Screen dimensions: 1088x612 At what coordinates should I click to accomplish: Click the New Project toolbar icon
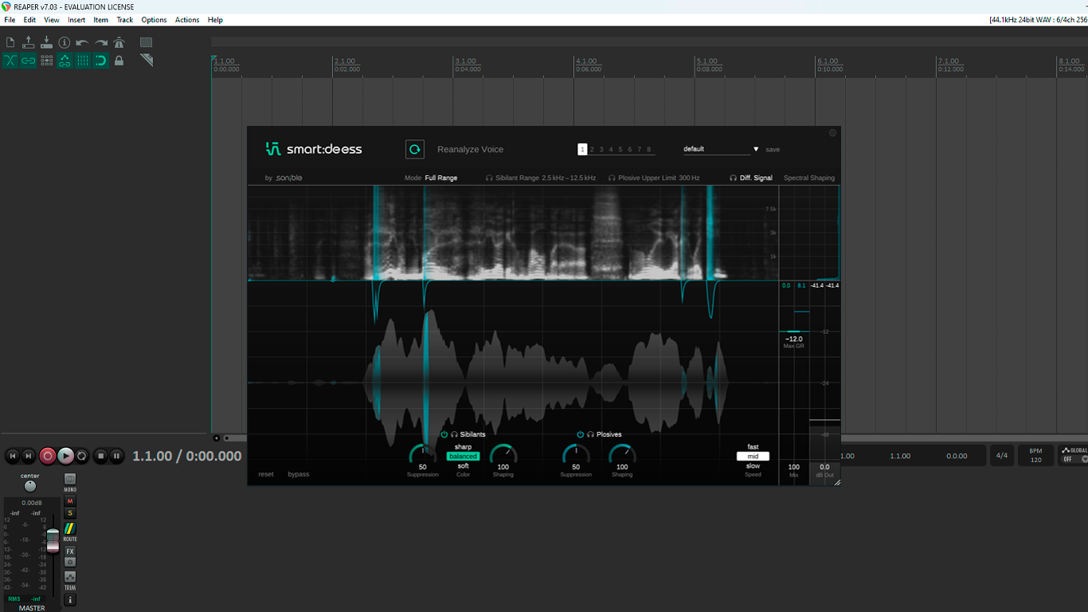point(10,42)
